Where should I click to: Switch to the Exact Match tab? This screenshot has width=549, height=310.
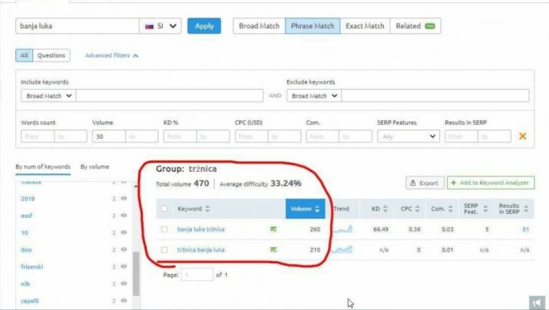(364, 25)
